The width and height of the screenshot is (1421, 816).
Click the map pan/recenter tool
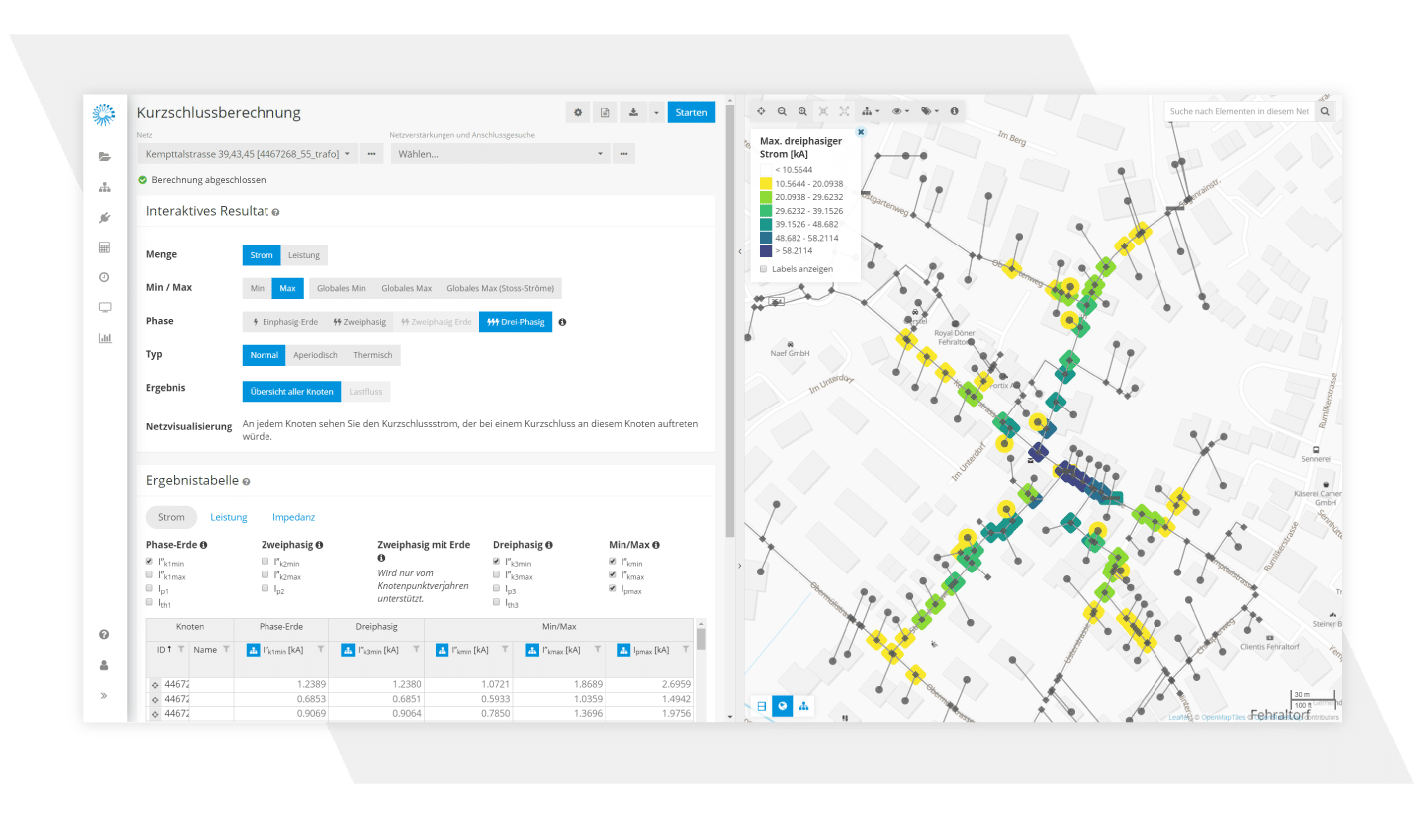click(761, 112)
